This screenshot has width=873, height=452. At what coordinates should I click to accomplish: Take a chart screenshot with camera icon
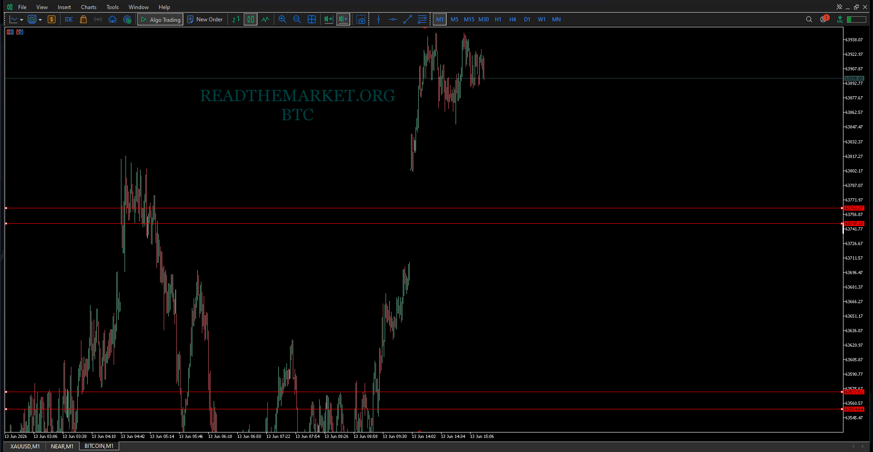tap(361, 20)
